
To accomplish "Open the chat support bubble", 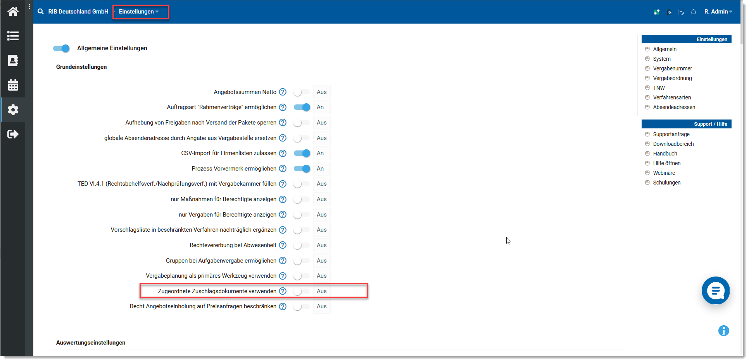I will point(716,290).
